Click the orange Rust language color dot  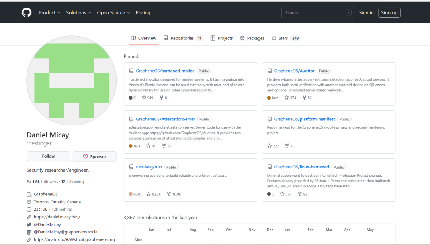pyautogui.click(x=131, y=194)
